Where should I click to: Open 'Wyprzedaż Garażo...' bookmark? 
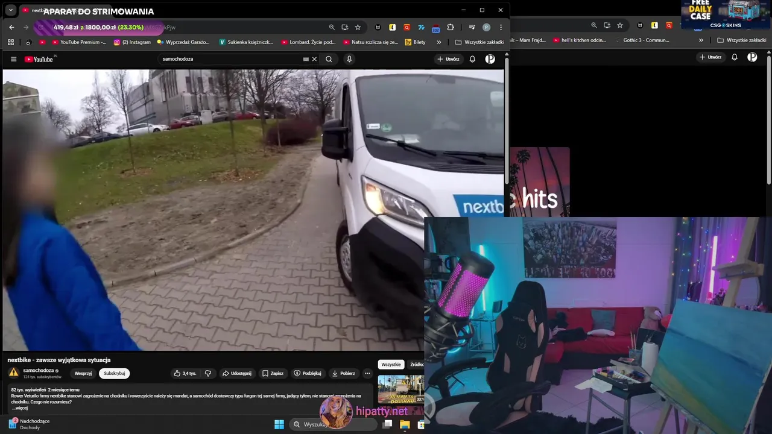183,42
